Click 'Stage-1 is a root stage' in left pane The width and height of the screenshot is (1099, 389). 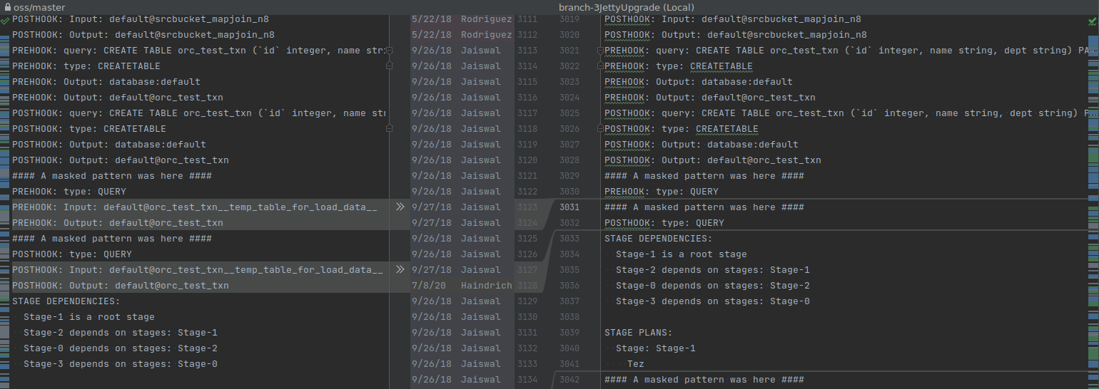tap(89, 317)
